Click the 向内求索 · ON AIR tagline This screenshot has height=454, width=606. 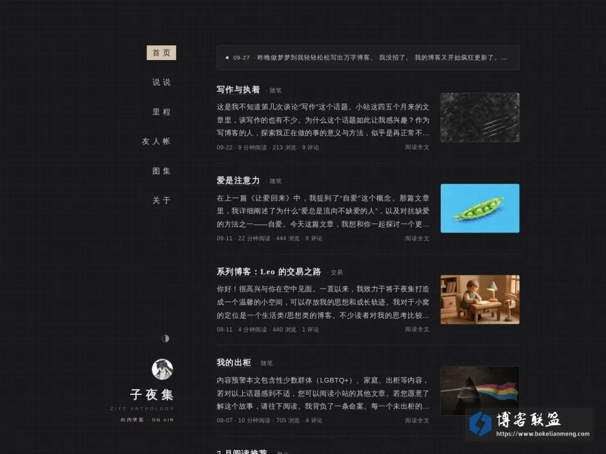pos(147,420)
